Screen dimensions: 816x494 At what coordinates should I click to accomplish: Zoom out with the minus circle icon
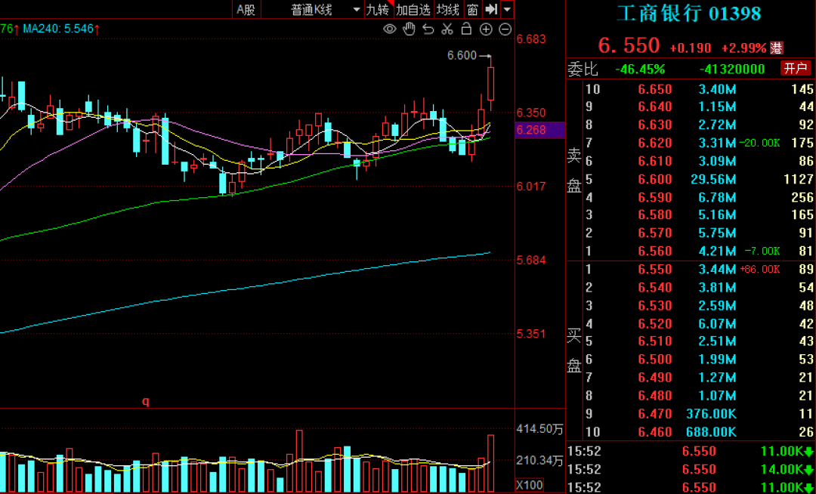pyautogui.click(x=505, y=29)
